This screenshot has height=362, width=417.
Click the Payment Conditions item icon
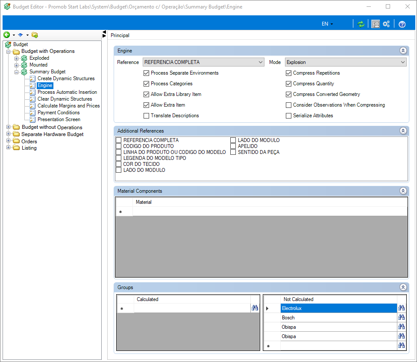tap(32, 113)
